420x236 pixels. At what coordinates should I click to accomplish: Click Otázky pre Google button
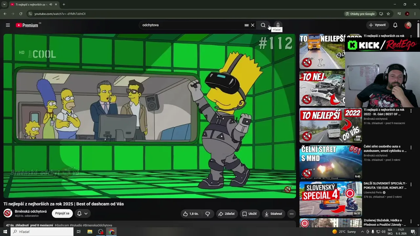click(360, 14)
